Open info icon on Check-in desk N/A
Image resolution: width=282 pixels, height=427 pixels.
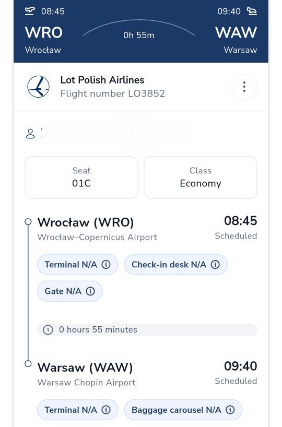click(215, 265)
